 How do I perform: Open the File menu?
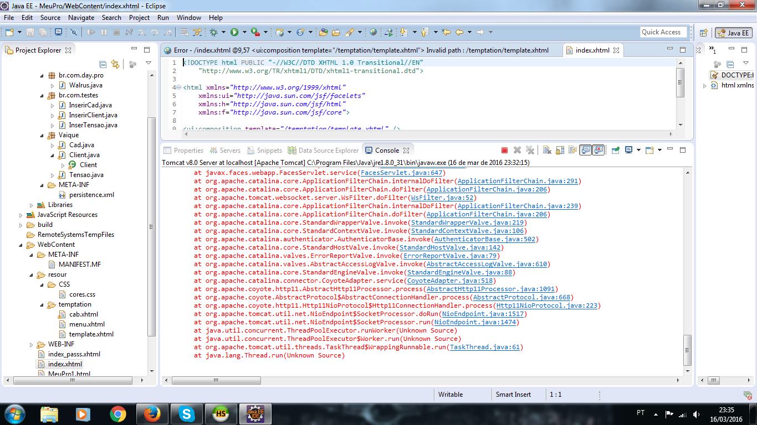pos(9,17)
